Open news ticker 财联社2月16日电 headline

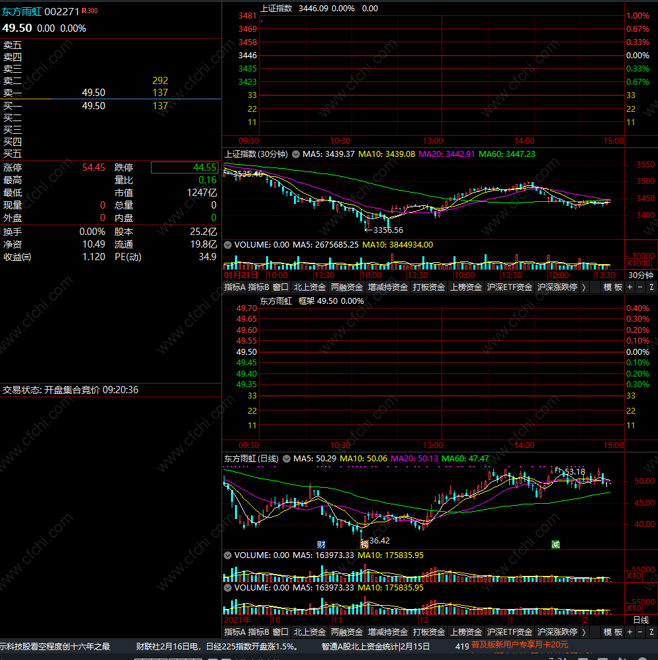(218, 647)
